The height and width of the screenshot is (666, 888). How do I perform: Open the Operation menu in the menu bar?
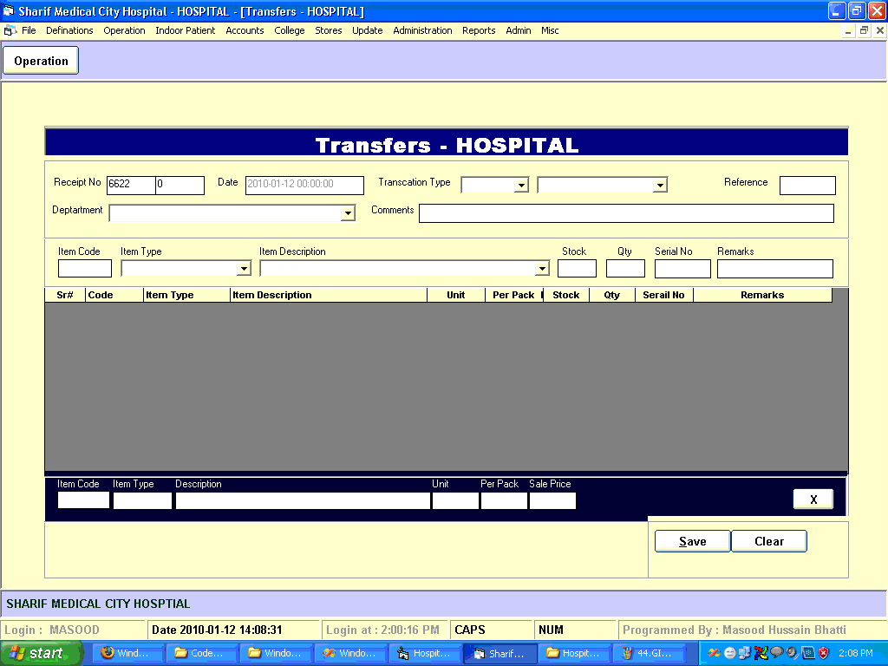[x=124, y=30]
